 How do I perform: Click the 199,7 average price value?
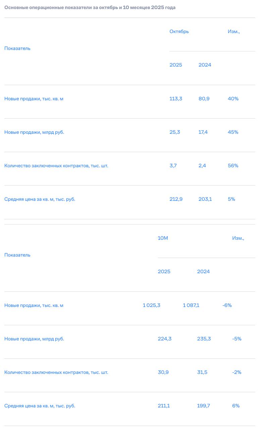click(204, 406)
